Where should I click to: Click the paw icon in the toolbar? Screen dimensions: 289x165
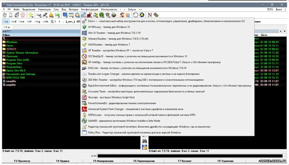[5, 15]
